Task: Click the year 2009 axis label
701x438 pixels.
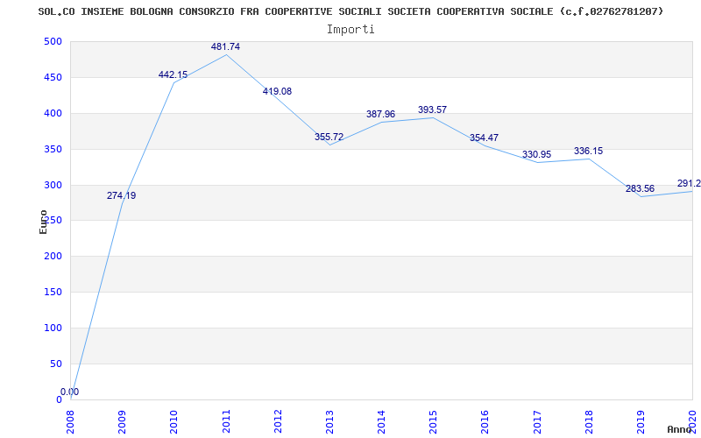Action: (122, 421)
